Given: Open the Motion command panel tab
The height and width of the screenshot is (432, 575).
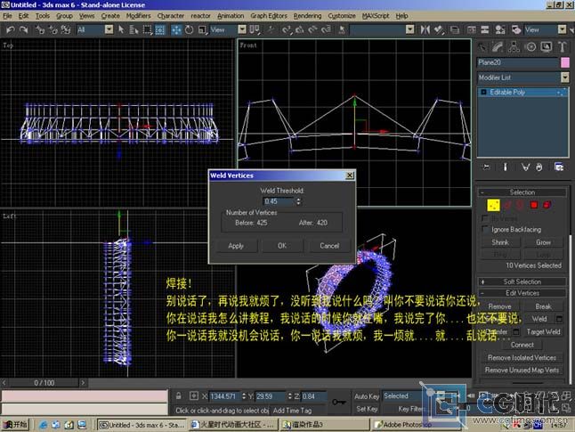Looking at the screenshot, I should 530,46.
